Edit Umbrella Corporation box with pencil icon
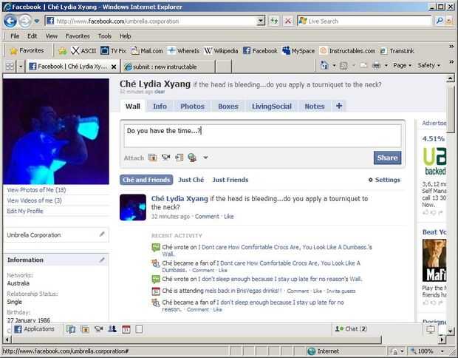Screen dimensions: 458x358 [x=102, y=234]
